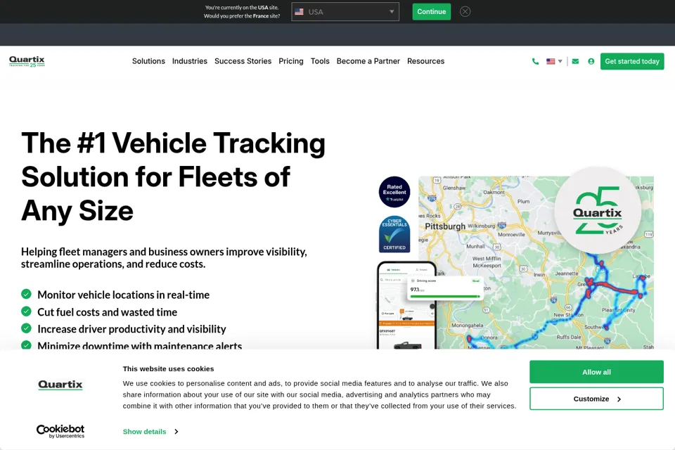Click the Quartix 25 Years circle logo
This screenshot has width=675, height=450.
598,210
